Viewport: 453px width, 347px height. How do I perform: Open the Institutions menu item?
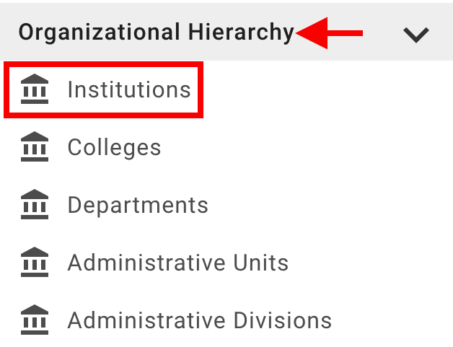pos(129,90)
